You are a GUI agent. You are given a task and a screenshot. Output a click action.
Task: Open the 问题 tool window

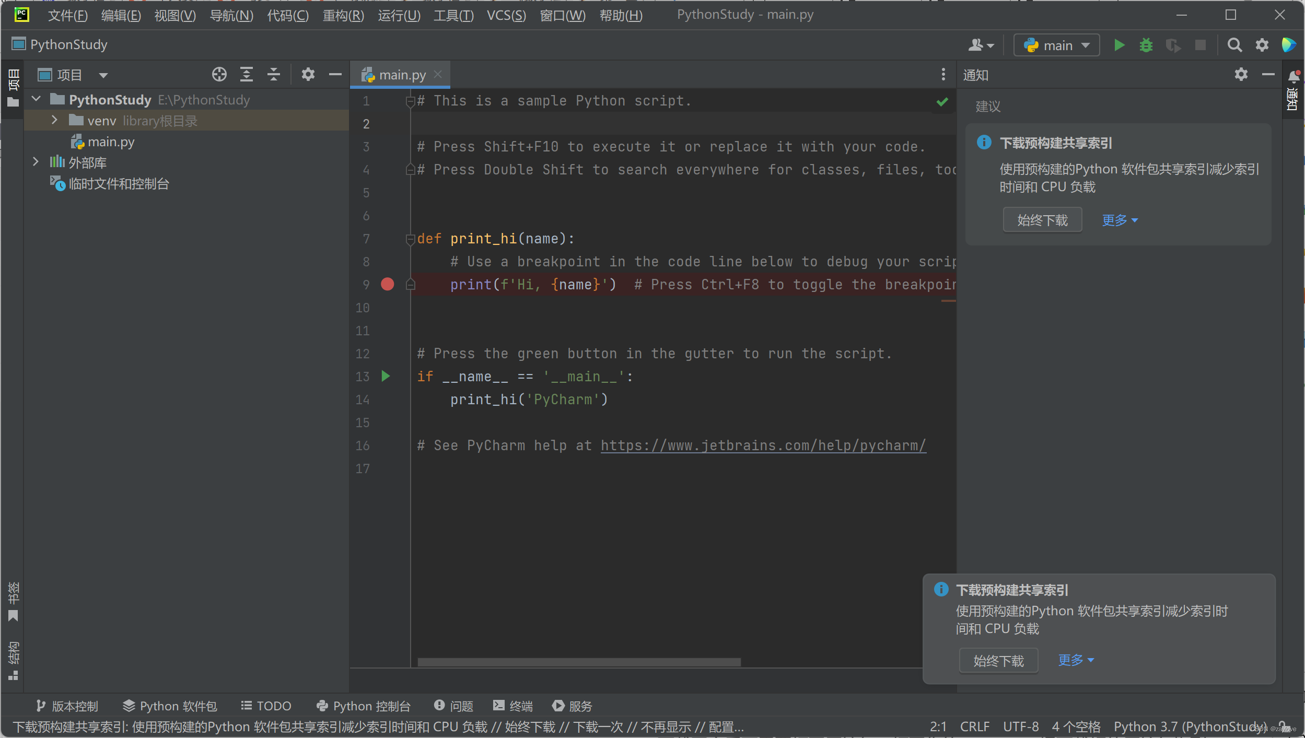(453, 706)
